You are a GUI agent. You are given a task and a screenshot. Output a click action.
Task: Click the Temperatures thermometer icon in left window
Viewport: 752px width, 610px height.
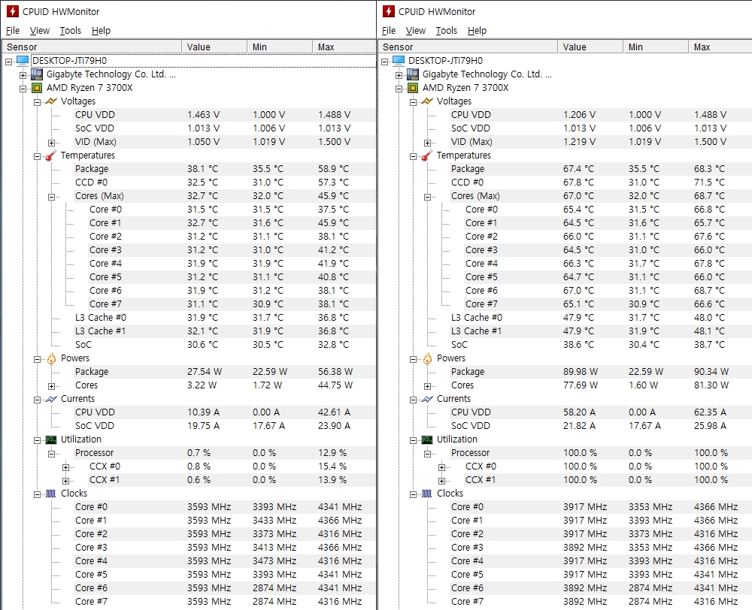coord(51,156)
